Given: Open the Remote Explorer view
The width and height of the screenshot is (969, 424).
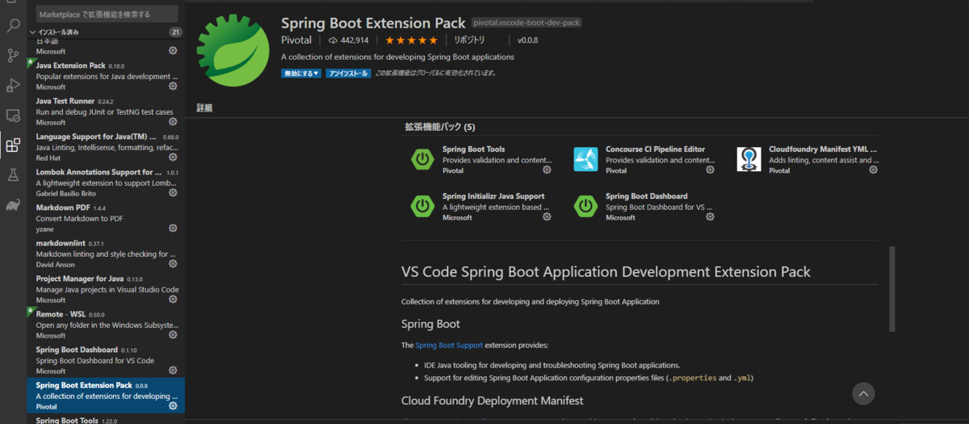Looking at the screenshot, I should pos(13,115).
